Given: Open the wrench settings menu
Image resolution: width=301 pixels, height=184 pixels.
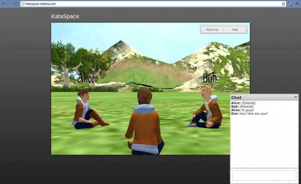Looking at the screenshot, I should pyautogui.click(x=297, y=4).
